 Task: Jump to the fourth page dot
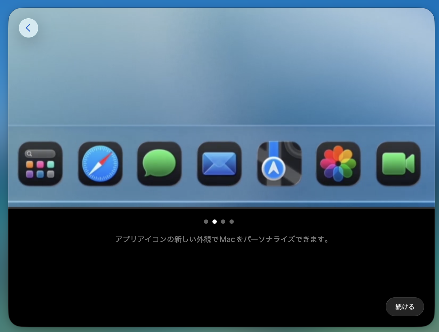pyautogui.click(x=232, y=222)
